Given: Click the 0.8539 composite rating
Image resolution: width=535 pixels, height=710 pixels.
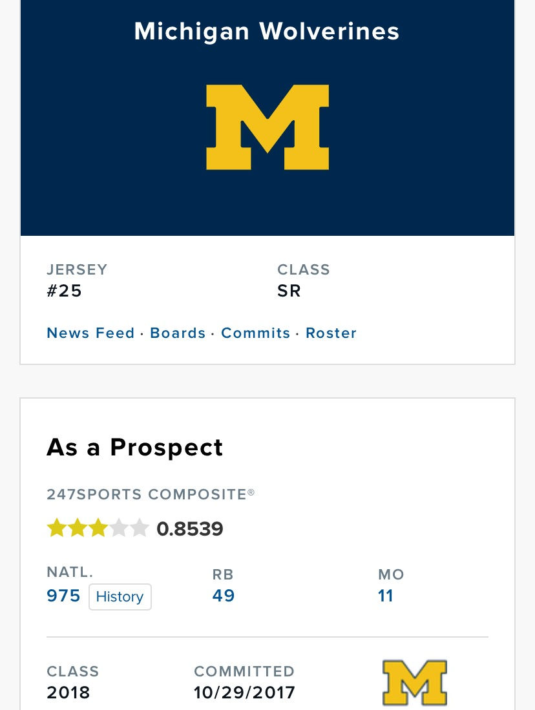Looking at the screenshot, I should (x=190, y=528).
